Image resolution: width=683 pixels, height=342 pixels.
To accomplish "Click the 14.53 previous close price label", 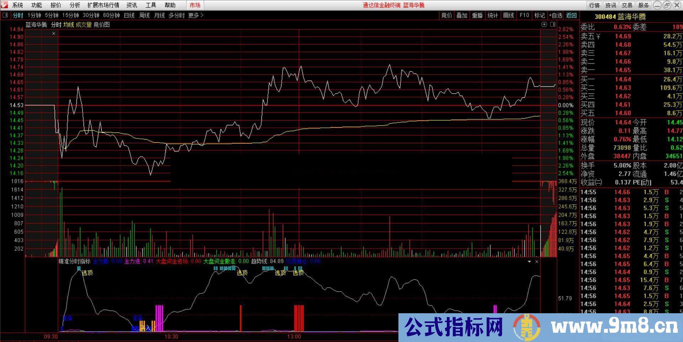I will [x=16, y=105].
